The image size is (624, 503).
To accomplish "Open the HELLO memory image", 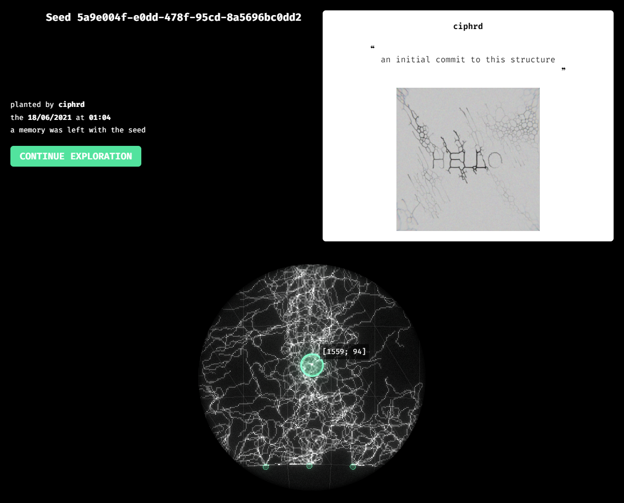I will pos(468,159).
